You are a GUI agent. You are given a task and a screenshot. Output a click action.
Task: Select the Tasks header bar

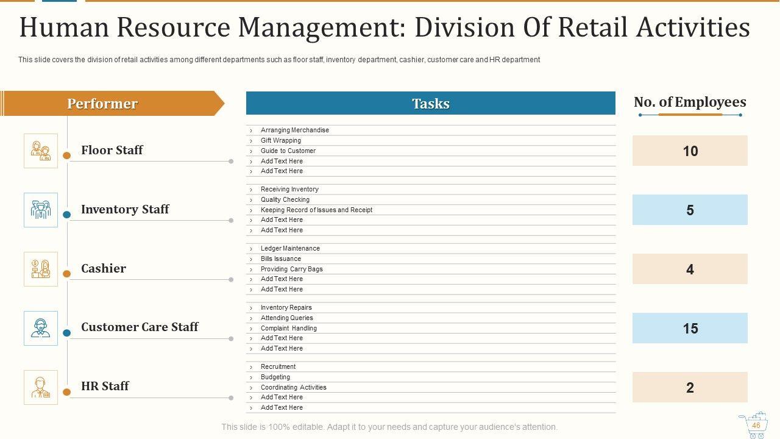[430, 104]
